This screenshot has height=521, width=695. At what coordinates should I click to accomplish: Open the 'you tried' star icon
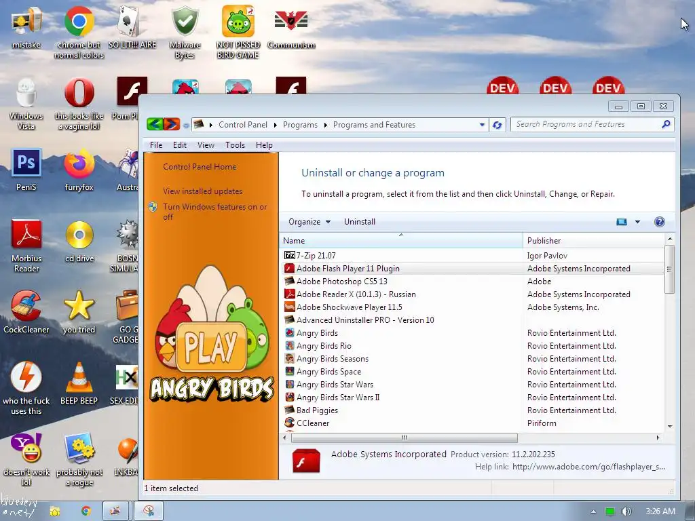(x=79, y=312)
